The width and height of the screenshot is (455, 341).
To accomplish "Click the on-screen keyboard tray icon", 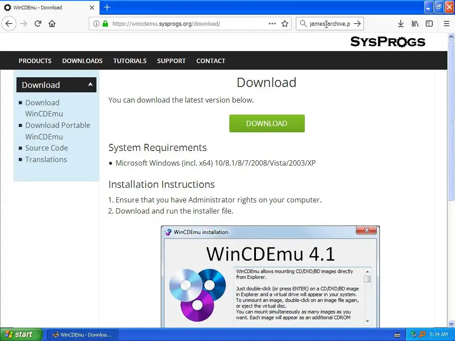I will pos(397,335).
